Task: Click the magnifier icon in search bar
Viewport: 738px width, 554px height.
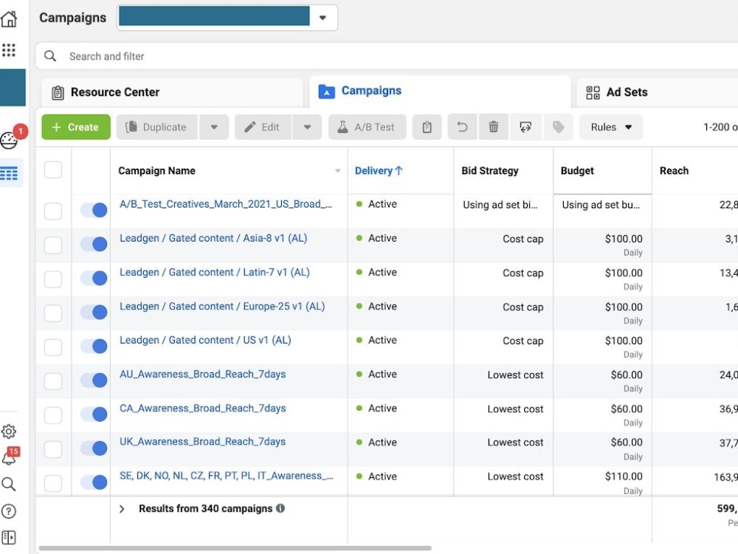Action: click(50, 56)
